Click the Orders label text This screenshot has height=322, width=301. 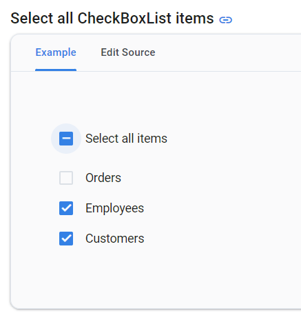pyautogui.click(x=103, y=178)
